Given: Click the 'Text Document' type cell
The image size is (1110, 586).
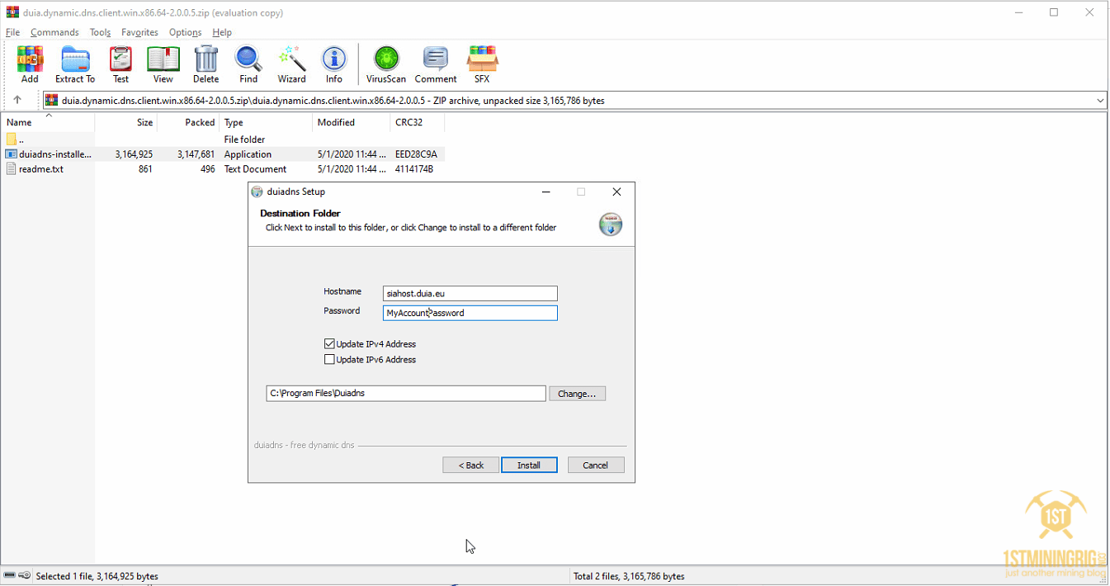Looking at the screenshot, I should point(255,169).
